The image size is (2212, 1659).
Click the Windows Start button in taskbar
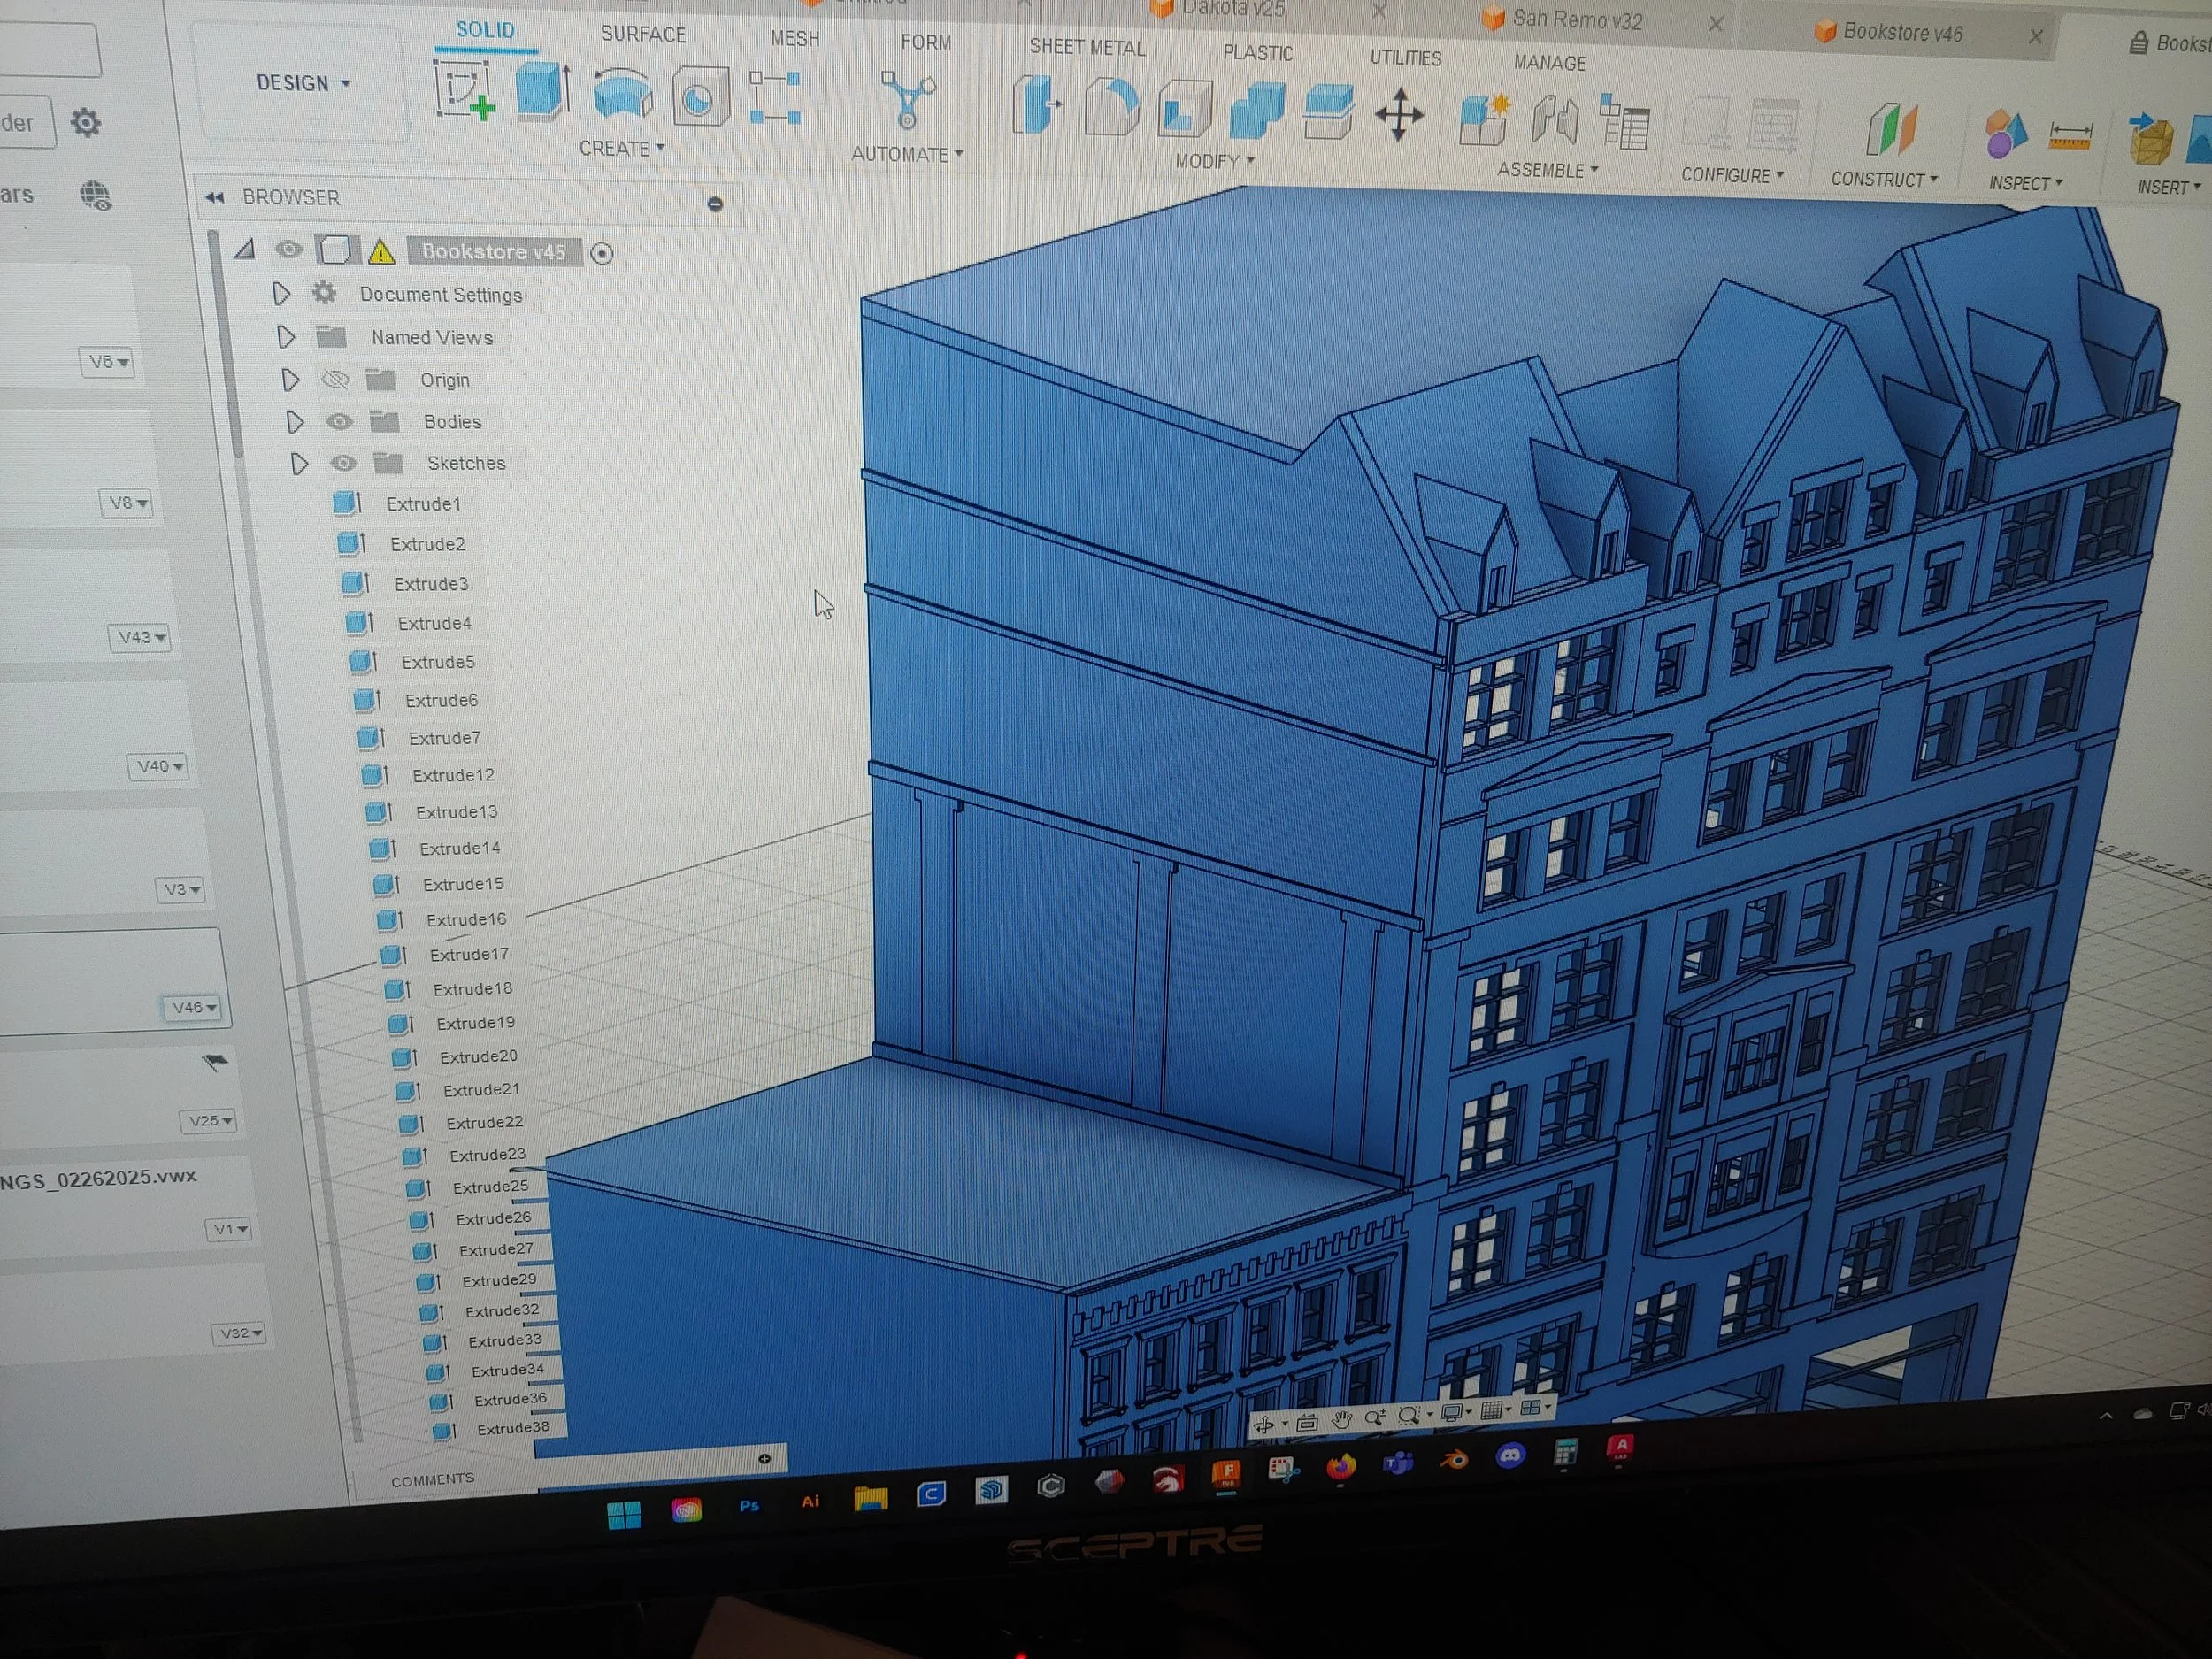point(624,1514)
